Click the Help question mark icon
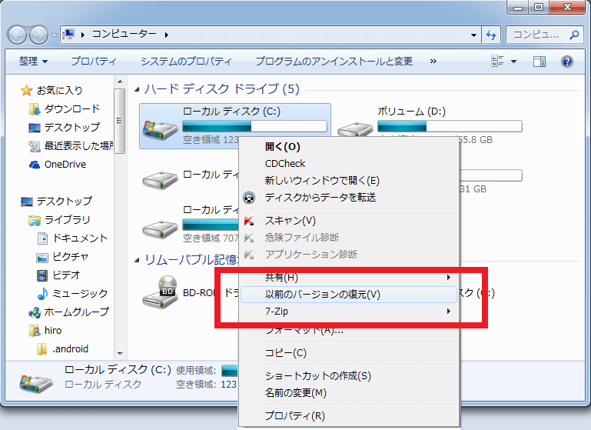Screen dimensions: 591x430 (x=566, y=61)
